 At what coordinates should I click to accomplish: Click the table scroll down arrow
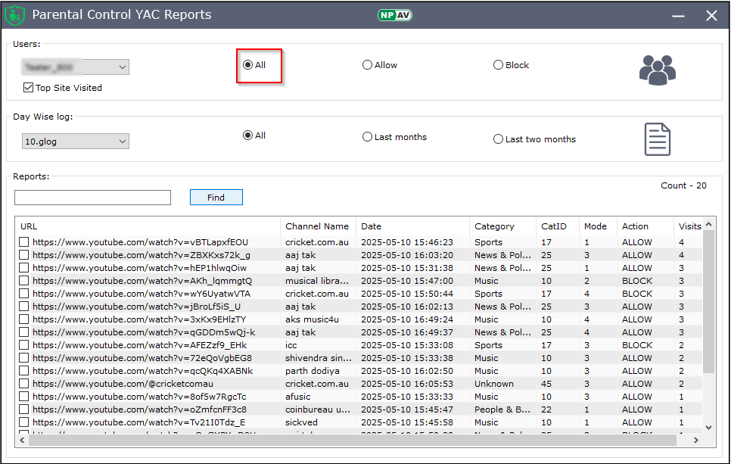708,428
